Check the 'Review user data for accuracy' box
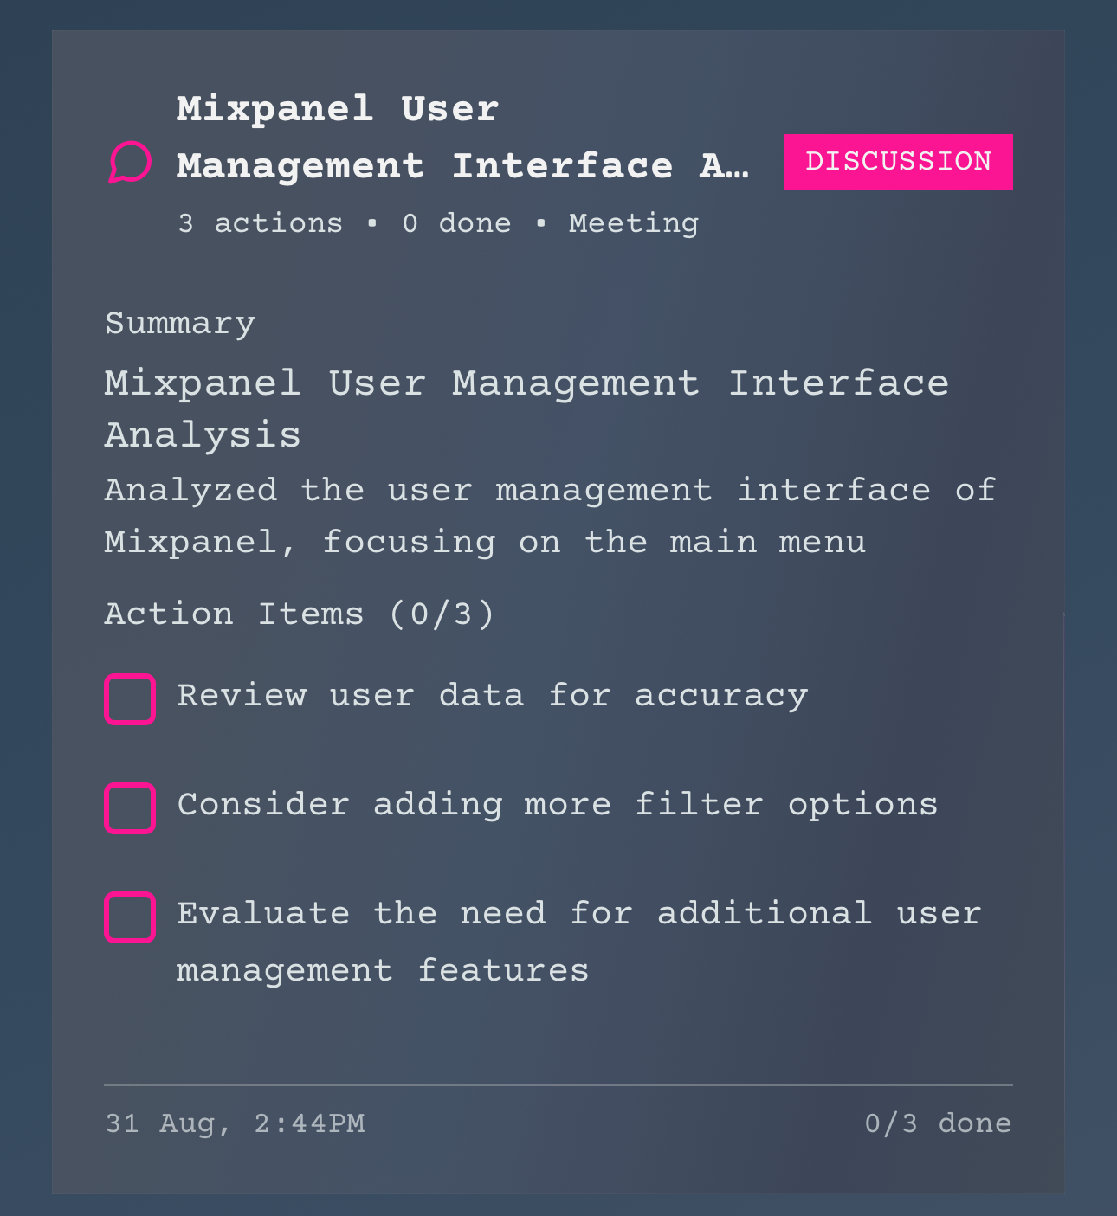 coord(130,698)
